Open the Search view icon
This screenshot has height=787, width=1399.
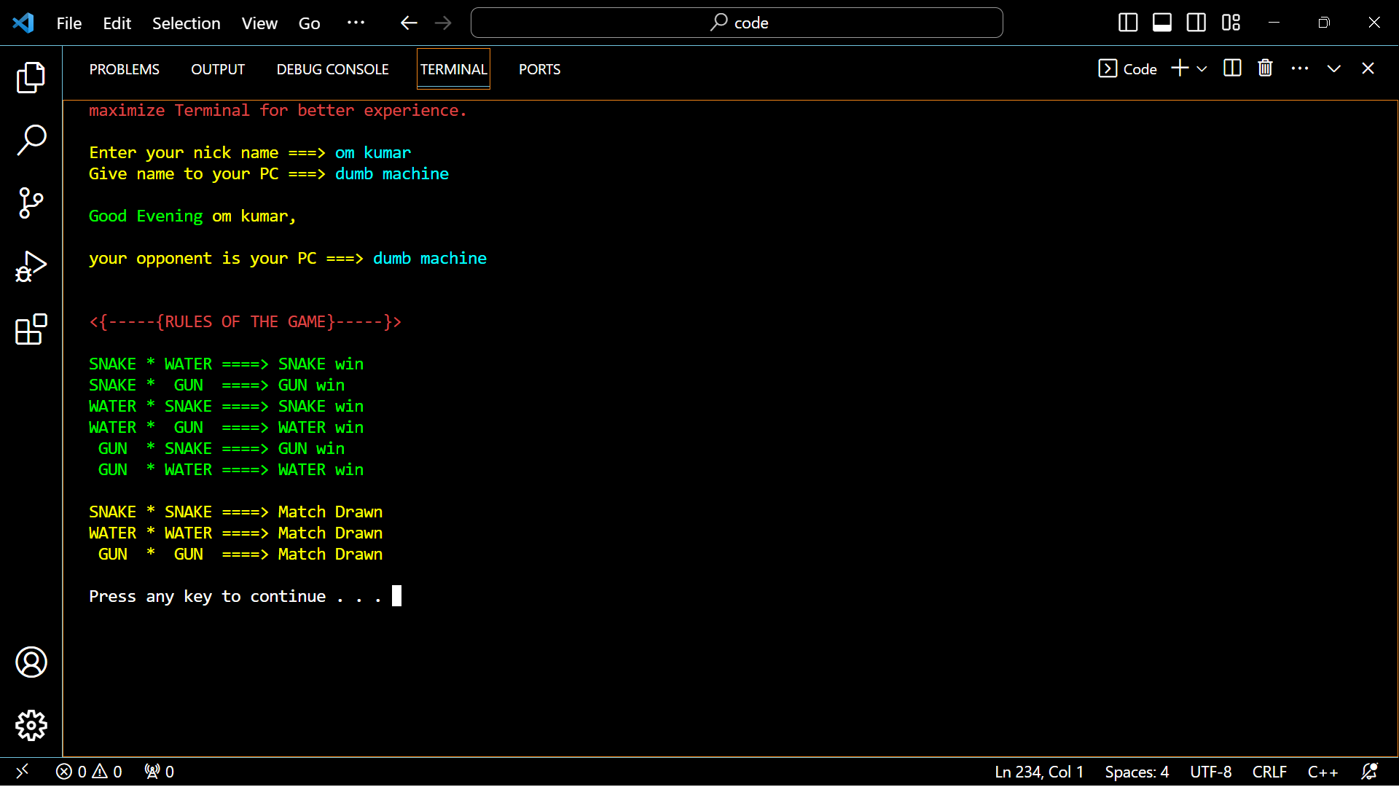point(31,140)
